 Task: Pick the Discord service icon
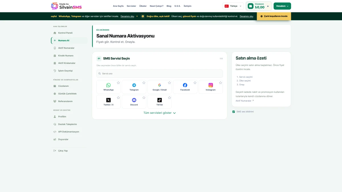click(x=134, y=100)
